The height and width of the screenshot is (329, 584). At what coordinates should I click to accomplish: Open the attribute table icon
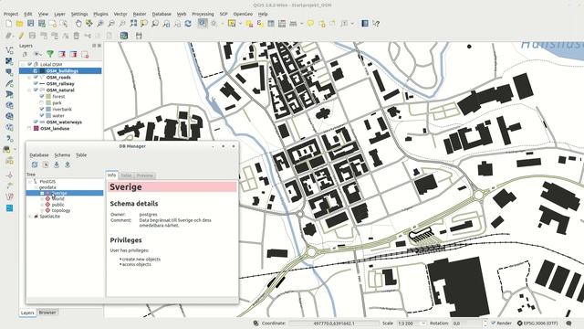pos(271,24)
